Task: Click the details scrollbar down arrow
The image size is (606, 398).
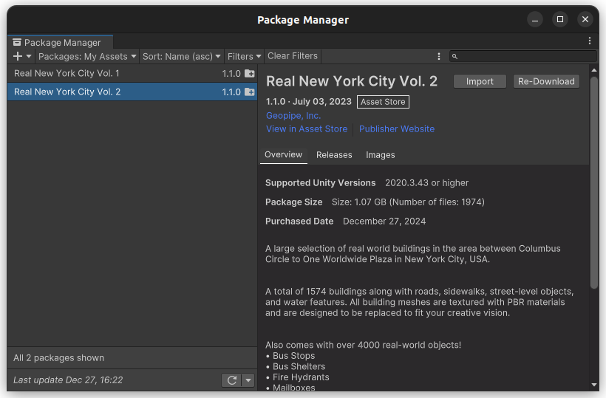Action: (x=594, y=385)
